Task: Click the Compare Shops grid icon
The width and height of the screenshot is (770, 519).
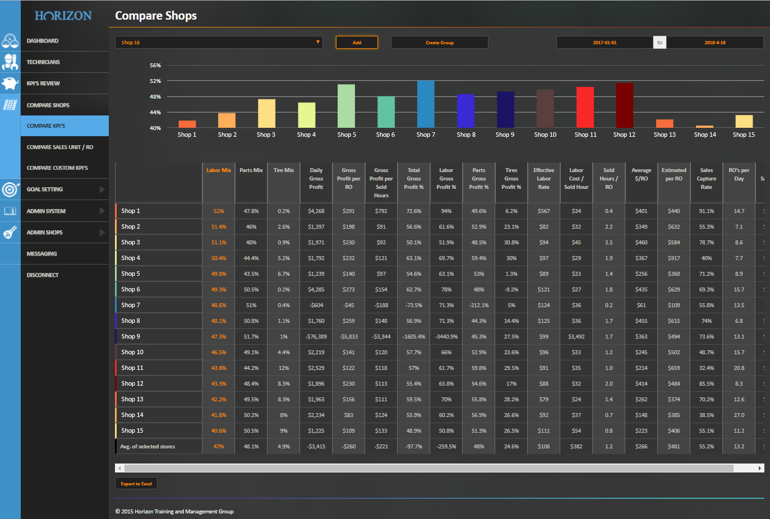Action: 10,105
